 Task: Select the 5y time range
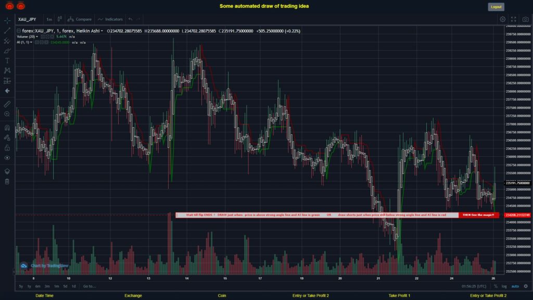(21, 286)
